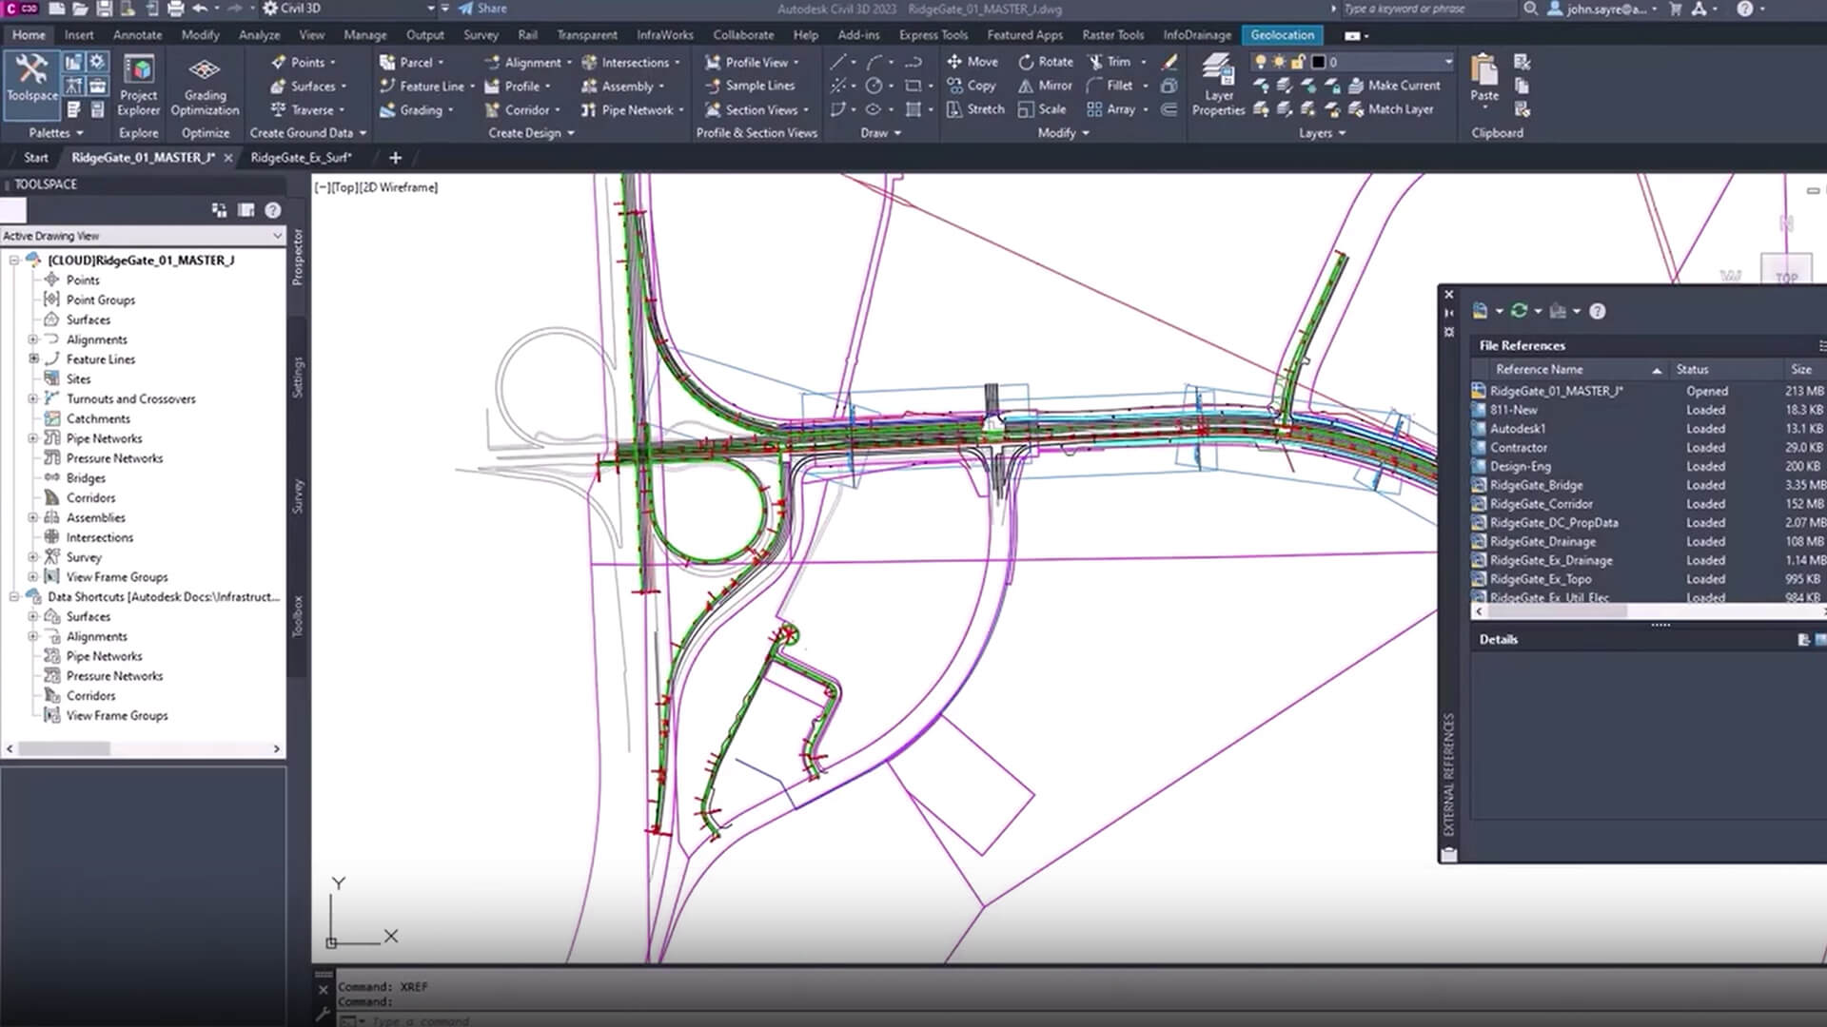Open Layer Properties manager
Screen dimensions: 1827x1027
click(1218, 86)
